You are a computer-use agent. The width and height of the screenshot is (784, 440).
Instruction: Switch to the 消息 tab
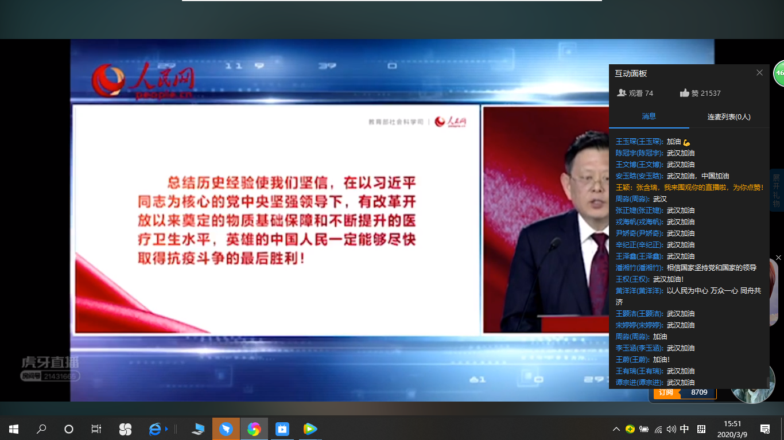(649, 116)
